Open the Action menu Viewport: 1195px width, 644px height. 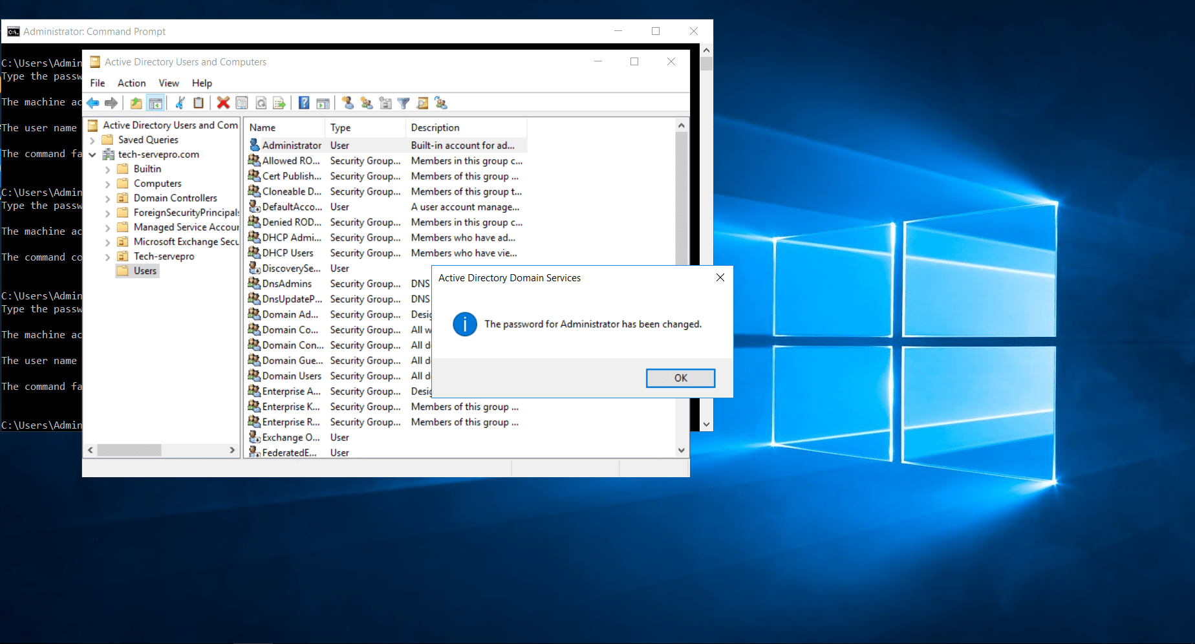131,83
